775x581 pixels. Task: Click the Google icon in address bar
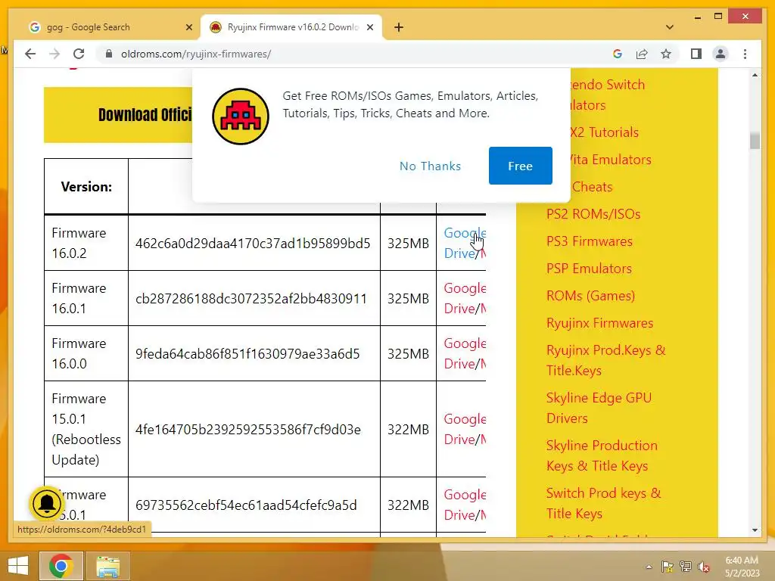618,54
